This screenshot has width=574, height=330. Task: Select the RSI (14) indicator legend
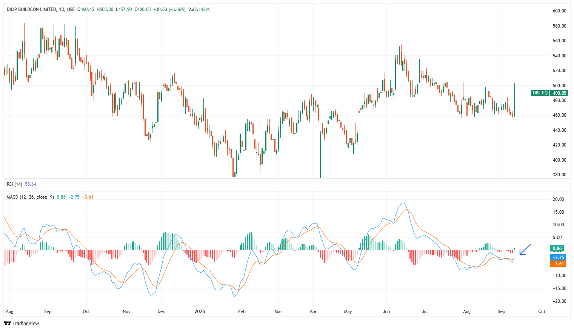click(14, 184)
